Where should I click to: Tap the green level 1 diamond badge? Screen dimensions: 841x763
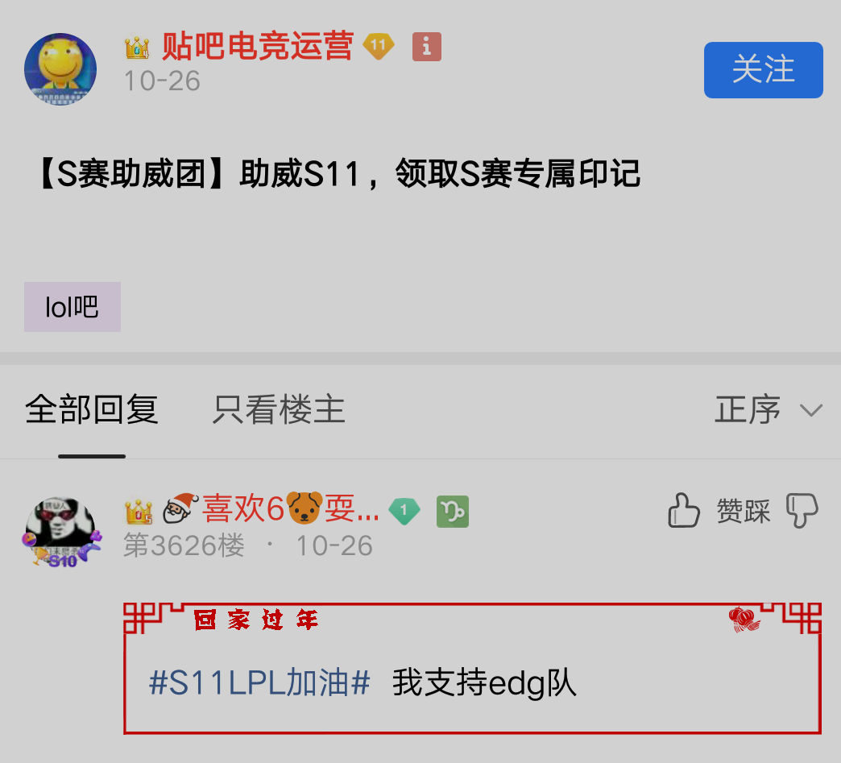404,511
